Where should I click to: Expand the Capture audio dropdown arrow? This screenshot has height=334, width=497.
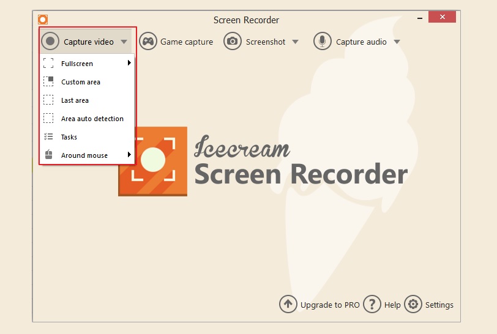(397, 42)
